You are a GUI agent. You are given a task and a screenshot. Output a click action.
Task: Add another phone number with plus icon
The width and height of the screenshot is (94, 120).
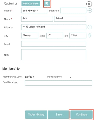(x=90, y=11)
